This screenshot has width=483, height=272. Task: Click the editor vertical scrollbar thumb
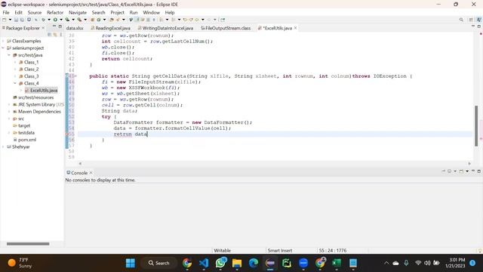pos(476,126)
